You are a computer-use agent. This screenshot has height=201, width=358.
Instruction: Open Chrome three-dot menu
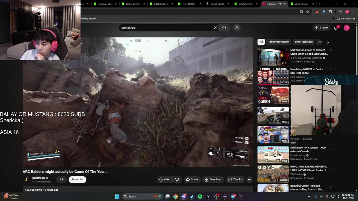tap(354, 12)
